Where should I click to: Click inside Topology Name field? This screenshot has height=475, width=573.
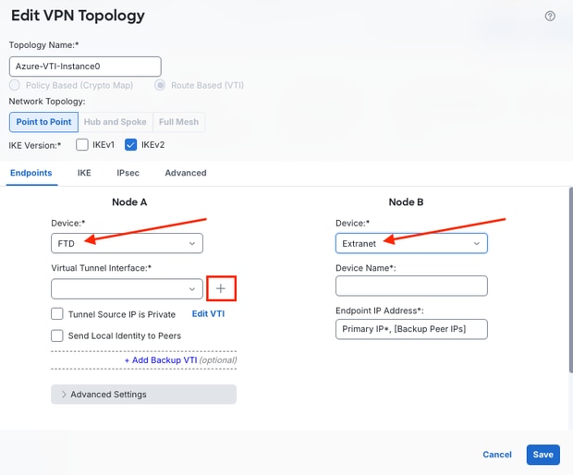[85, 67]
